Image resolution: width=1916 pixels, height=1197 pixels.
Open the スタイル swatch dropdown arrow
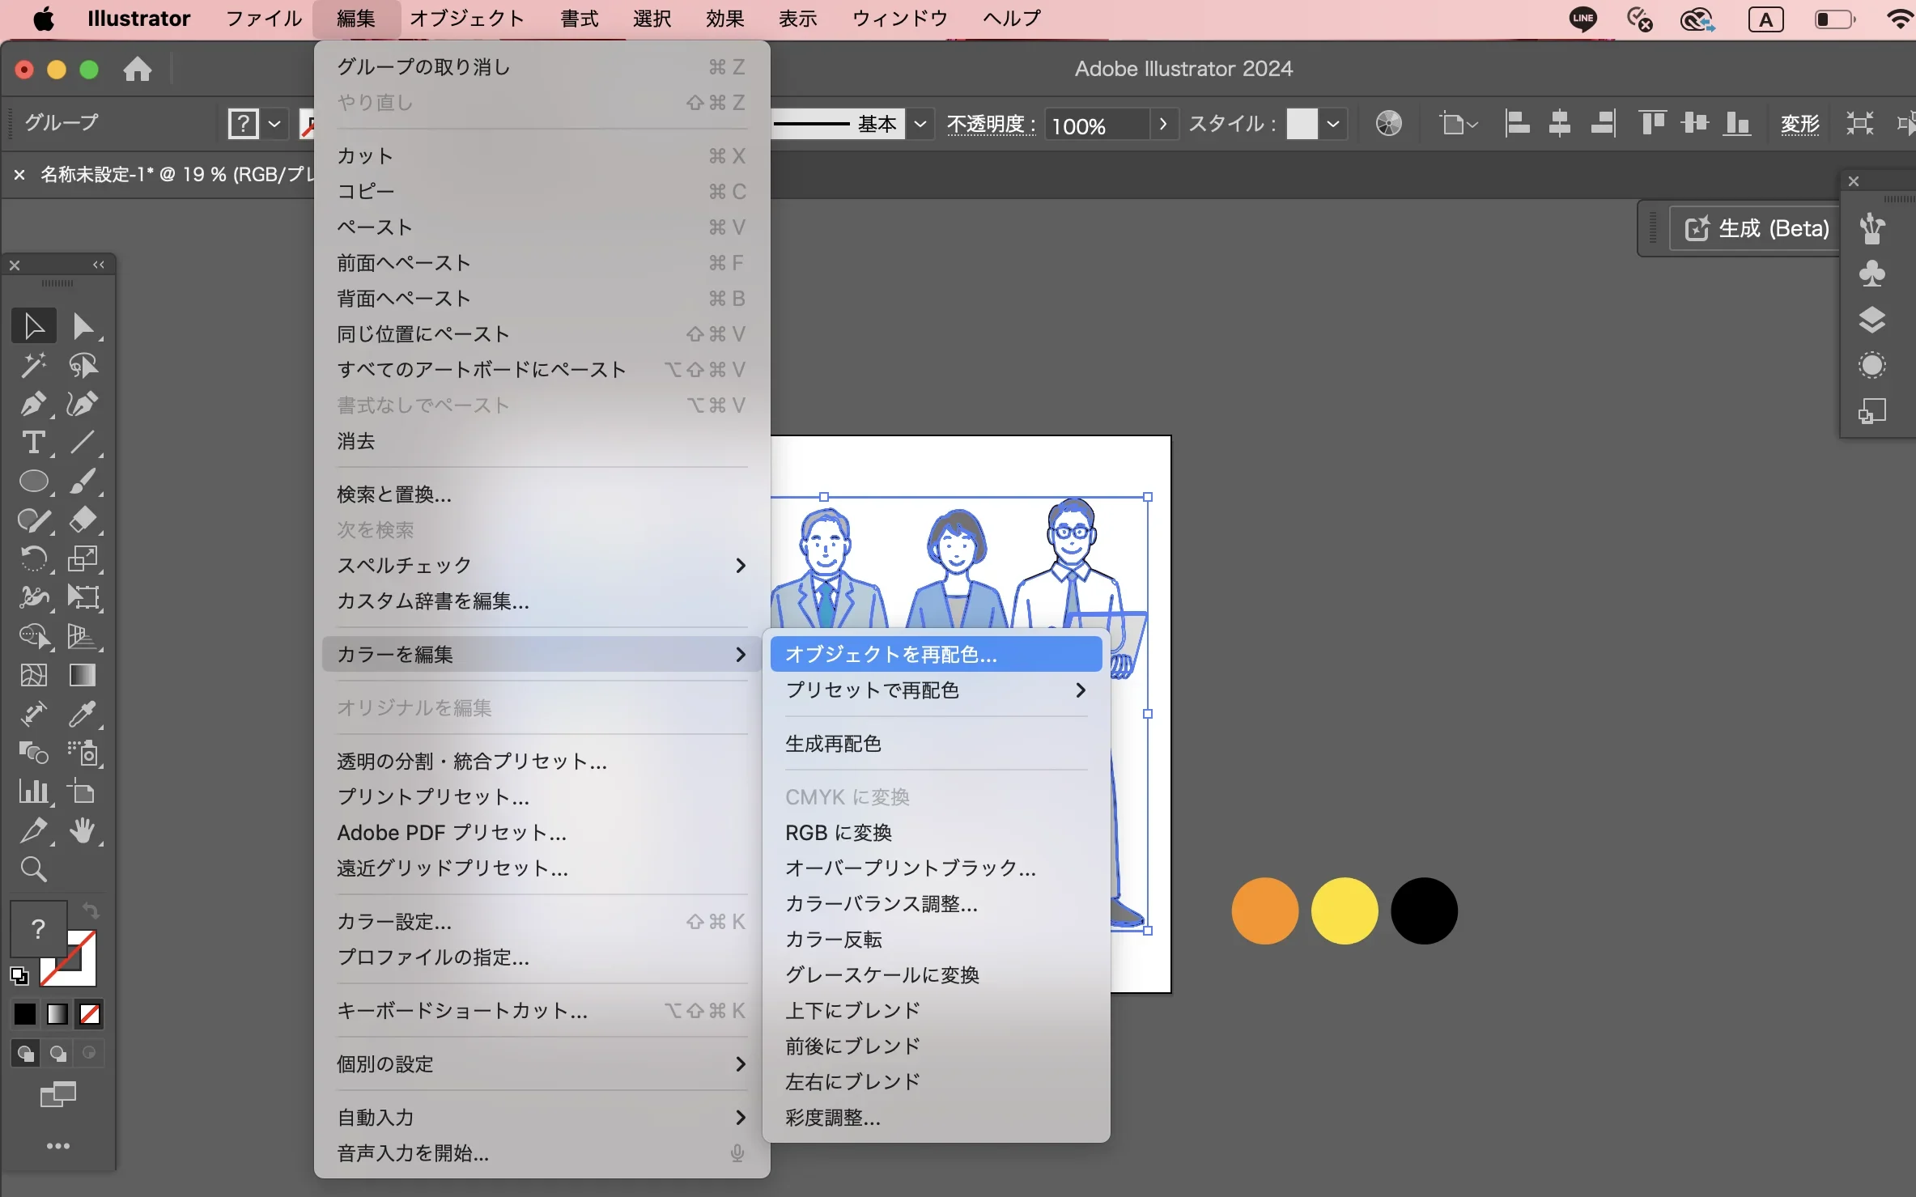tap(1332, 124)
